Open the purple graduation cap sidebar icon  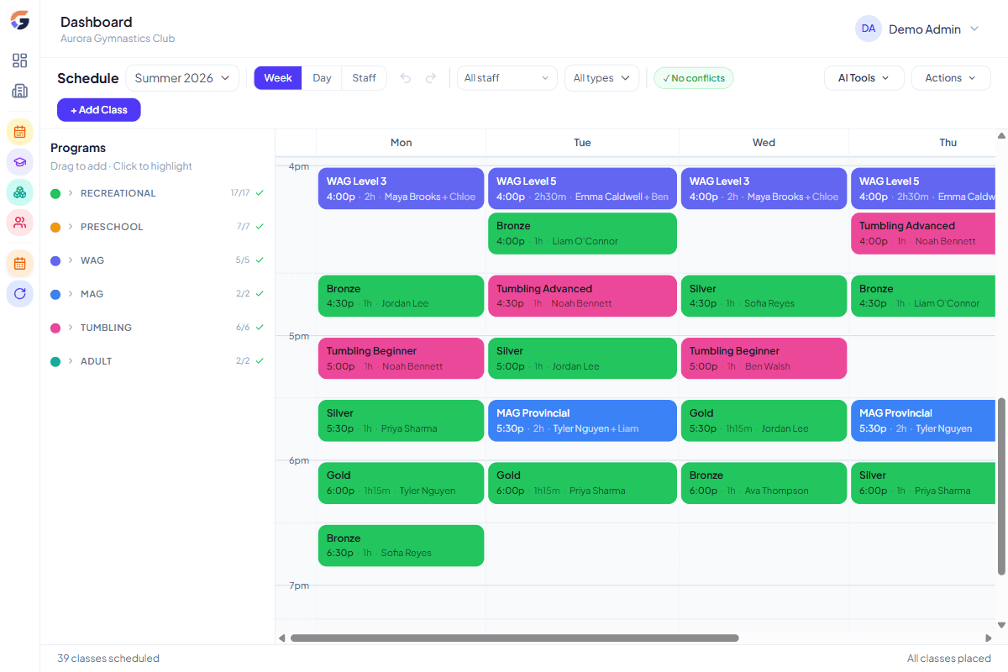click(x=20, y=162)
